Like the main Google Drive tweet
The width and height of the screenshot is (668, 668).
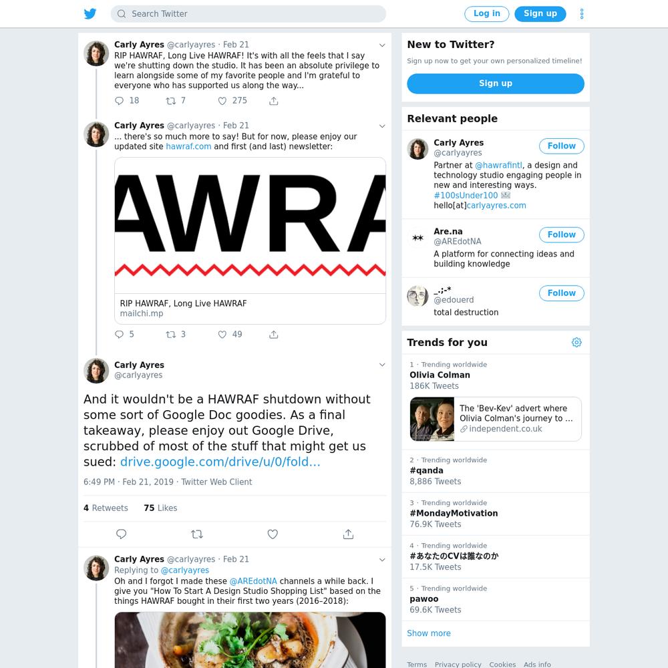[x=273, y=534]
